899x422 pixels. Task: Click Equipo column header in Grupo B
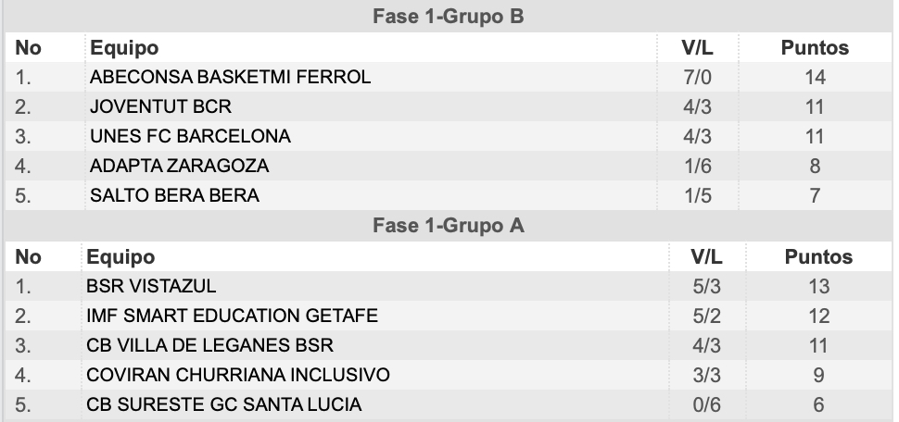coord(124,47)
